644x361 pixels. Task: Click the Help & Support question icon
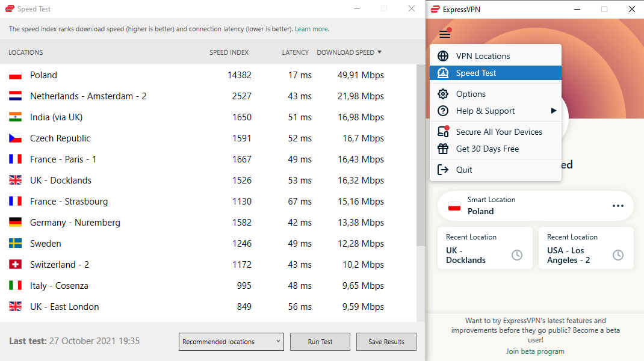coord(443,111)
